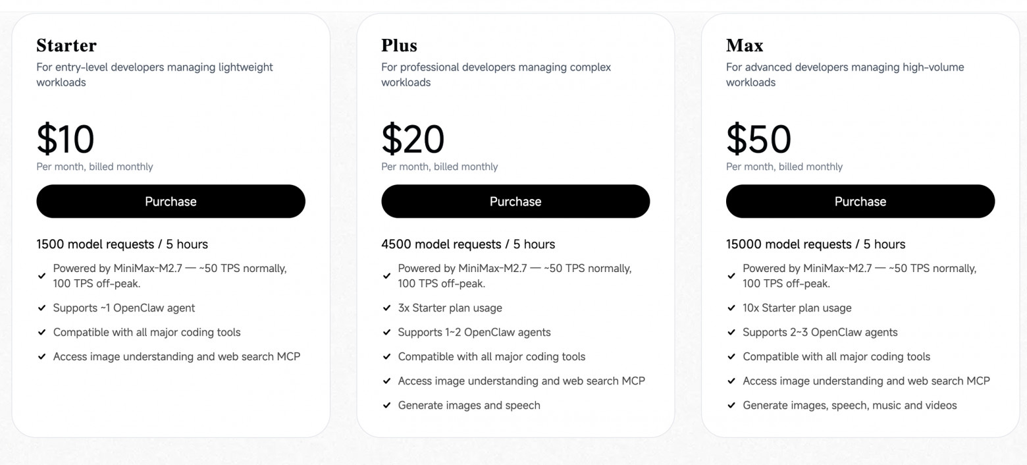
Task: Click "1500 model requests / 5 hours" text
Action: click(122, 244)
